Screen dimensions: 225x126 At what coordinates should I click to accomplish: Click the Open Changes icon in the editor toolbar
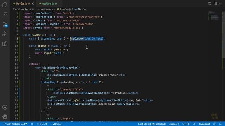click(210, 3)
